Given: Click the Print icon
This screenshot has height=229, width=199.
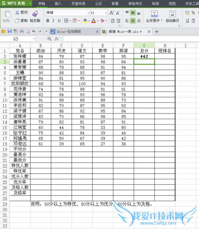Looking at the screenshot, I should coord(21,31).
